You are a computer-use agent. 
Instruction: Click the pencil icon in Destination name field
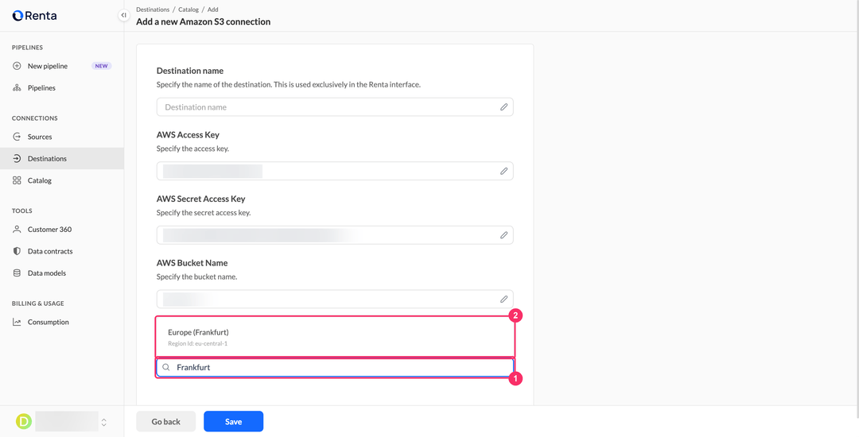tap(503, 107)
